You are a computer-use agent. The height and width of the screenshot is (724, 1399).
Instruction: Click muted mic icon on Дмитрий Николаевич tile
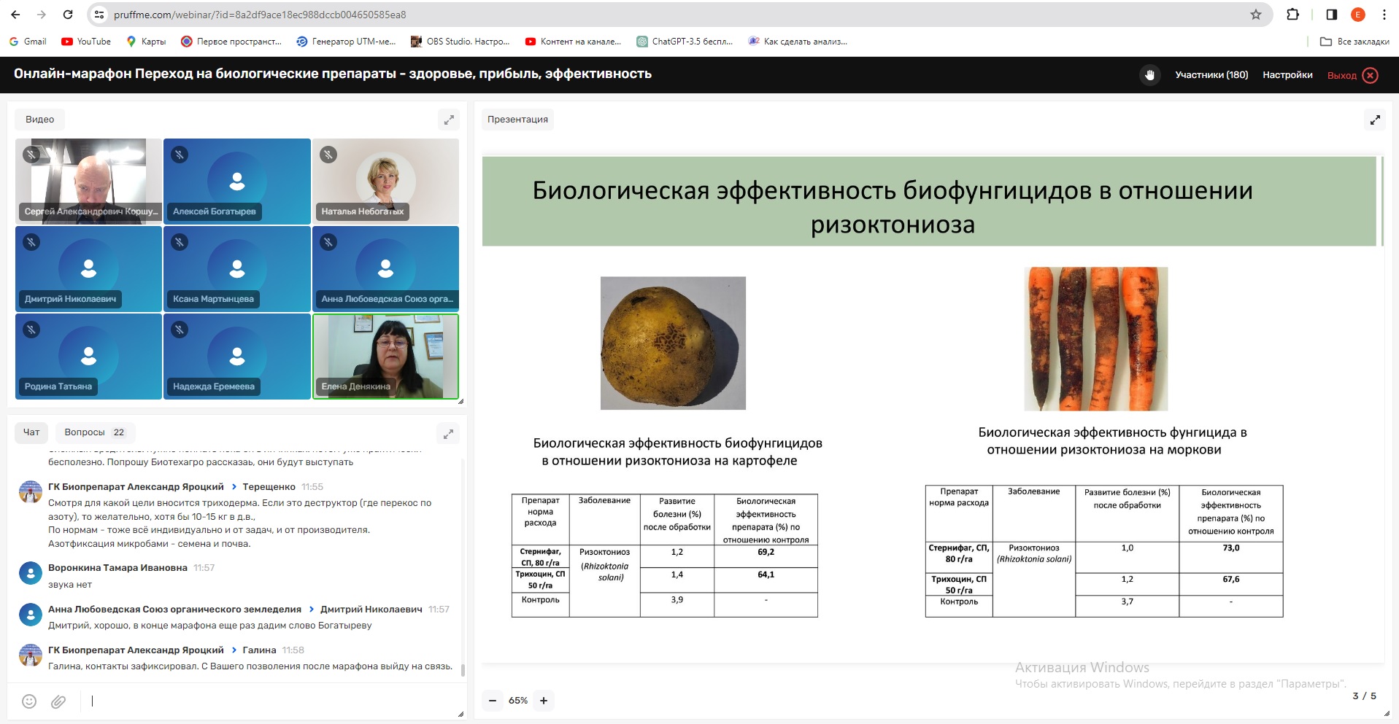(x=31, y=242)
